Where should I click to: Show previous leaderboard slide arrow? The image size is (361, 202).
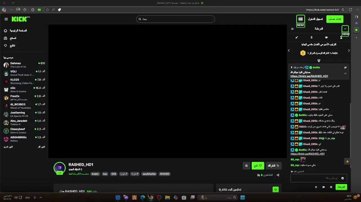(289, 50)
